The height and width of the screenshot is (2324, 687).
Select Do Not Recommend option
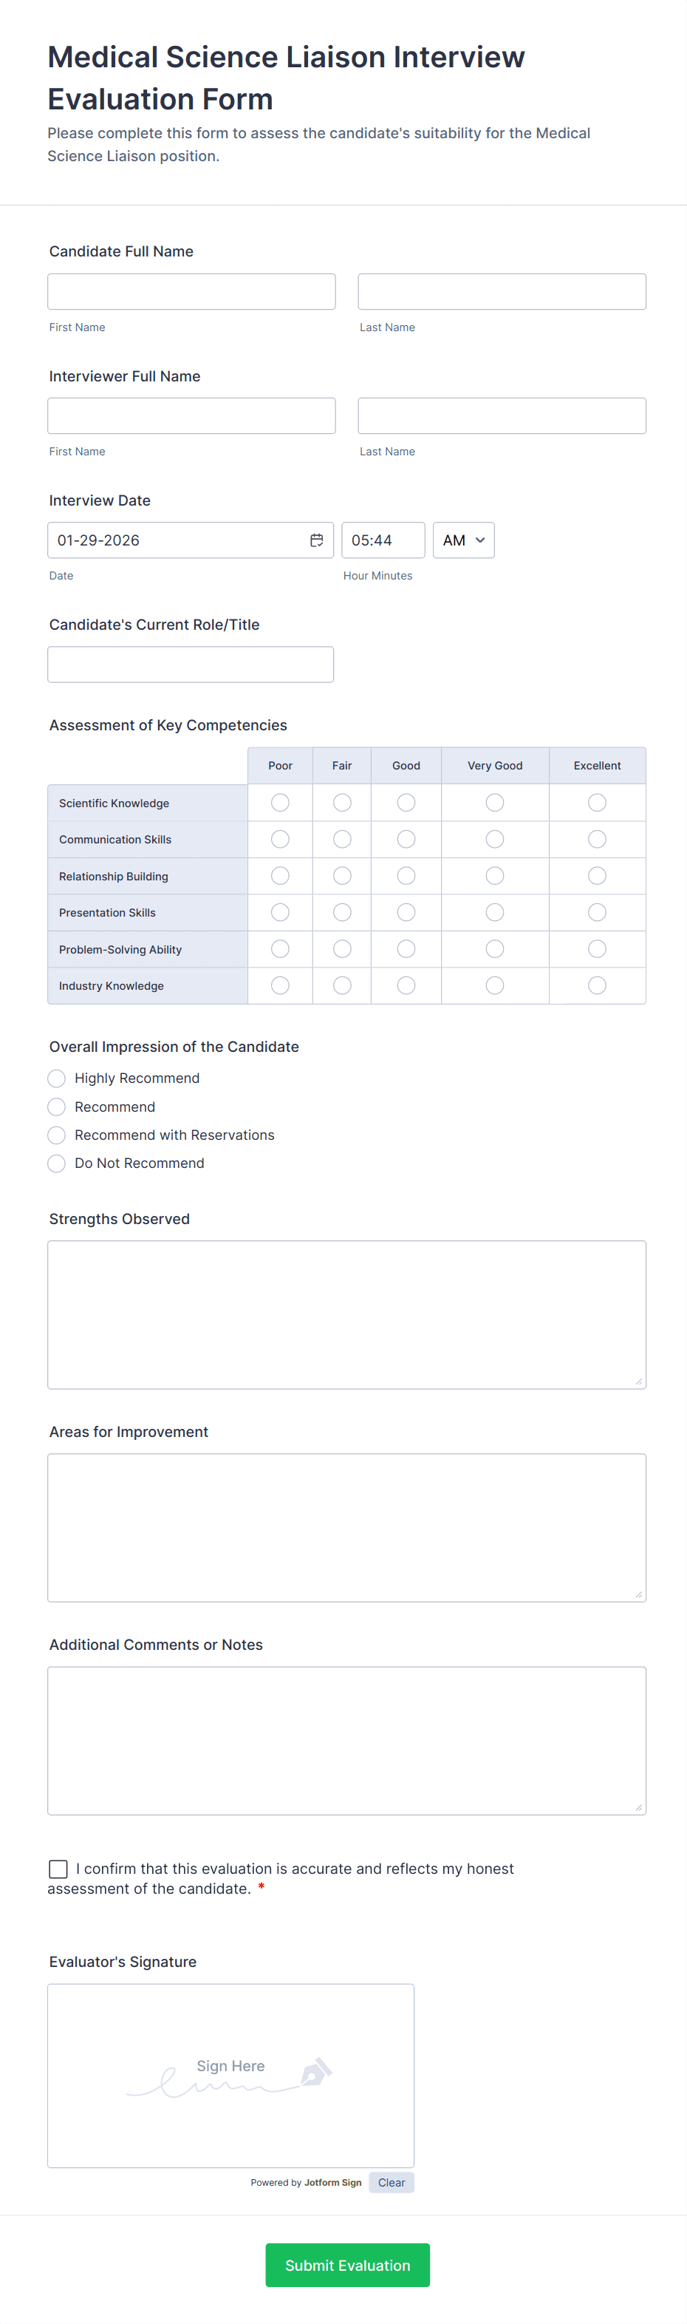pyautogui.click(x=57, y=1163)
